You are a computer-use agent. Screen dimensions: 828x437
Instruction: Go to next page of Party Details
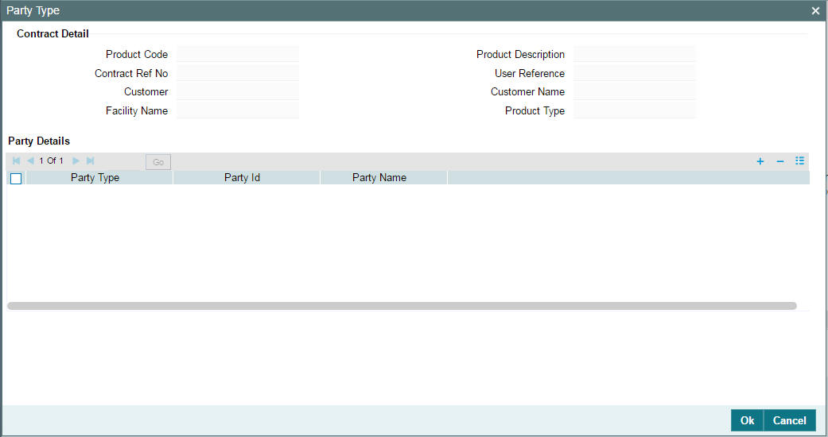point(76,160)
